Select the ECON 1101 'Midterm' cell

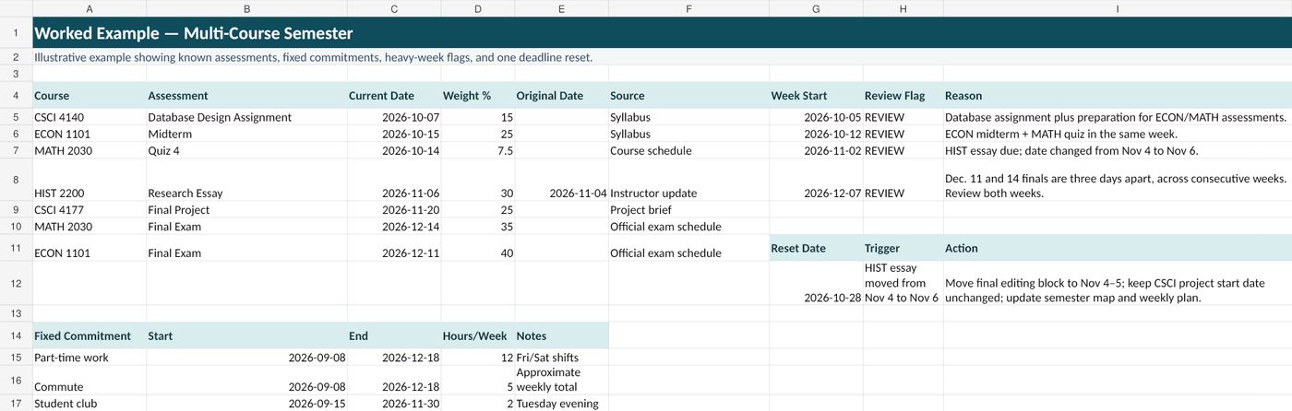[246, 134]
